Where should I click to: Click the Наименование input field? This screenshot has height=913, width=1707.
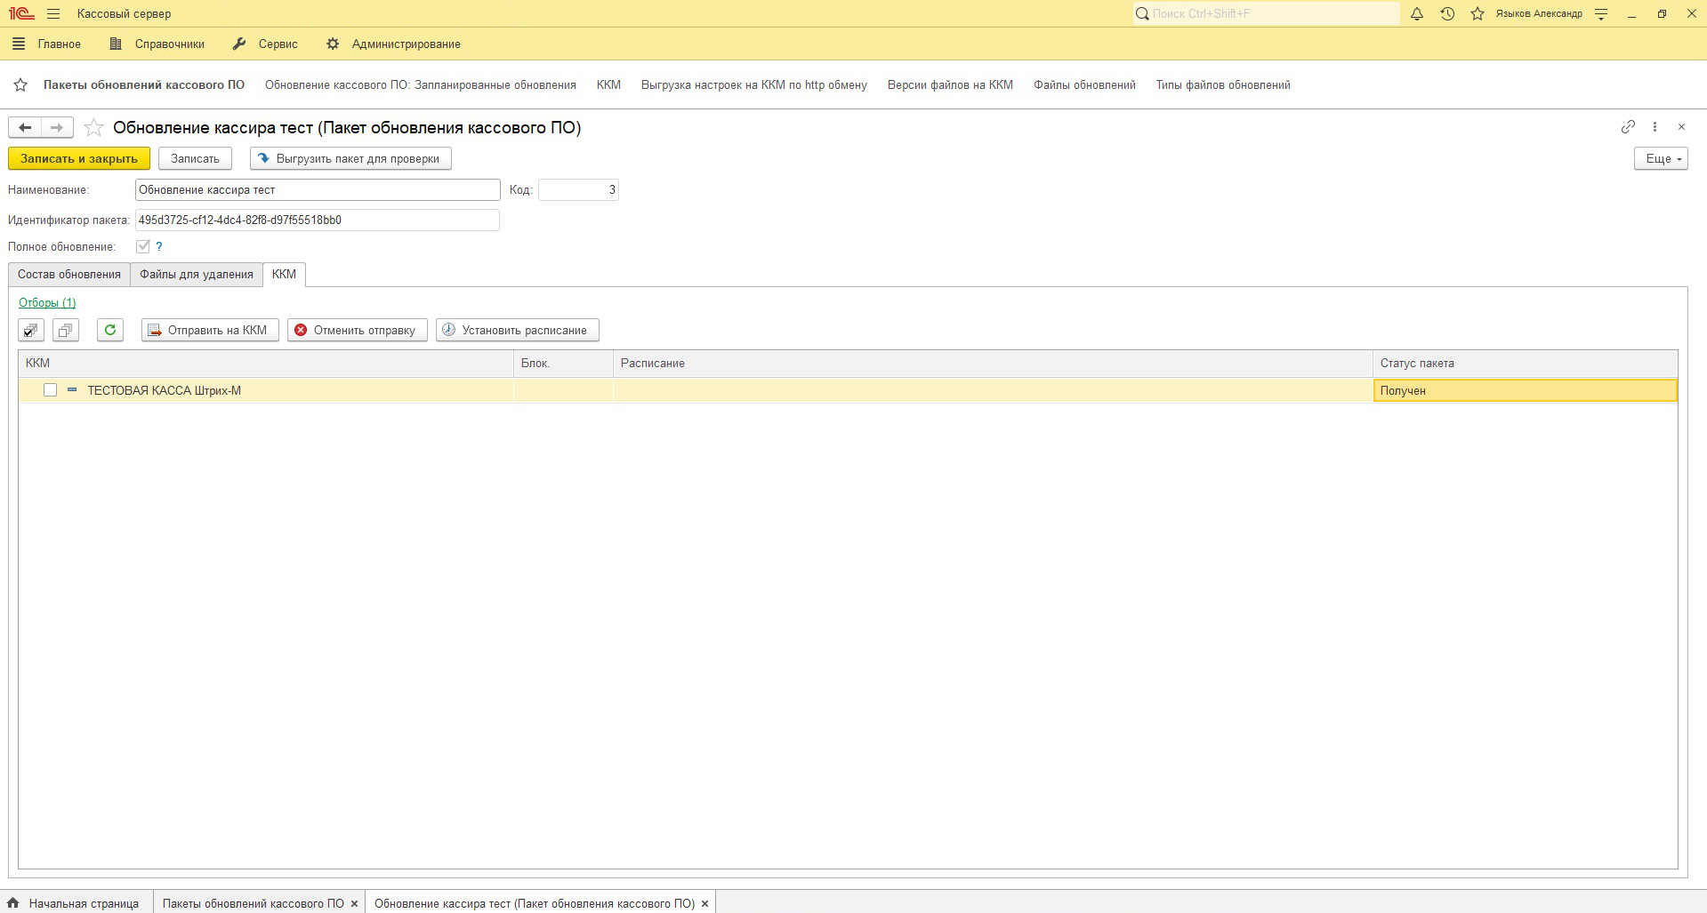(318, 189)
